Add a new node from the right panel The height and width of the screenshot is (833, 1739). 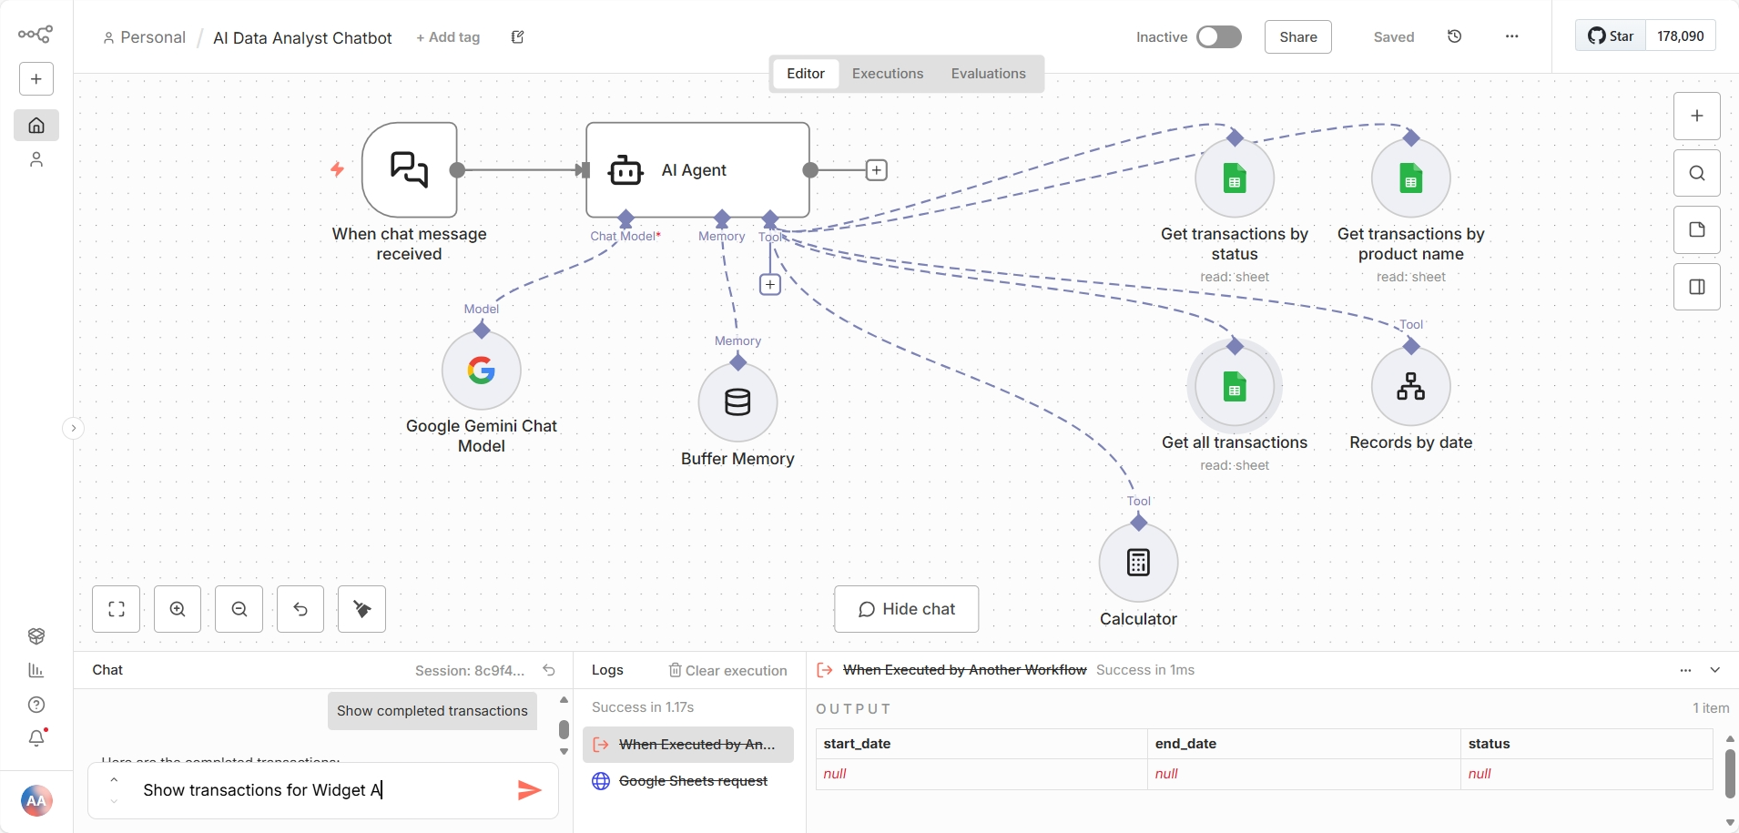pyautogui.click(x=1696, y=117)
